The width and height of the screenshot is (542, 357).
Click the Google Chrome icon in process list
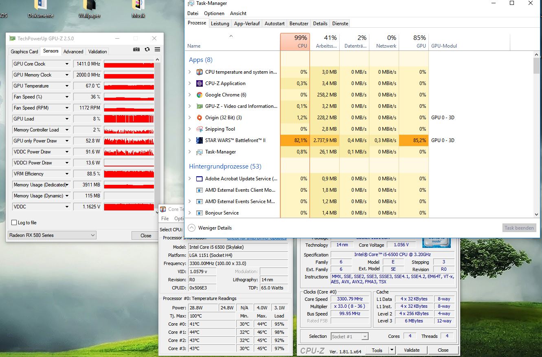tap(200, 95)
